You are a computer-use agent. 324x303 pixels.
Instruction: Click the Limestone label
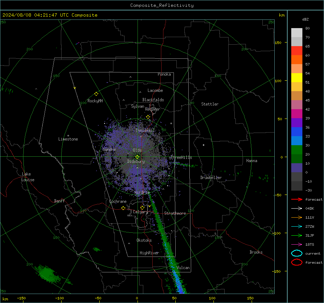68,139
